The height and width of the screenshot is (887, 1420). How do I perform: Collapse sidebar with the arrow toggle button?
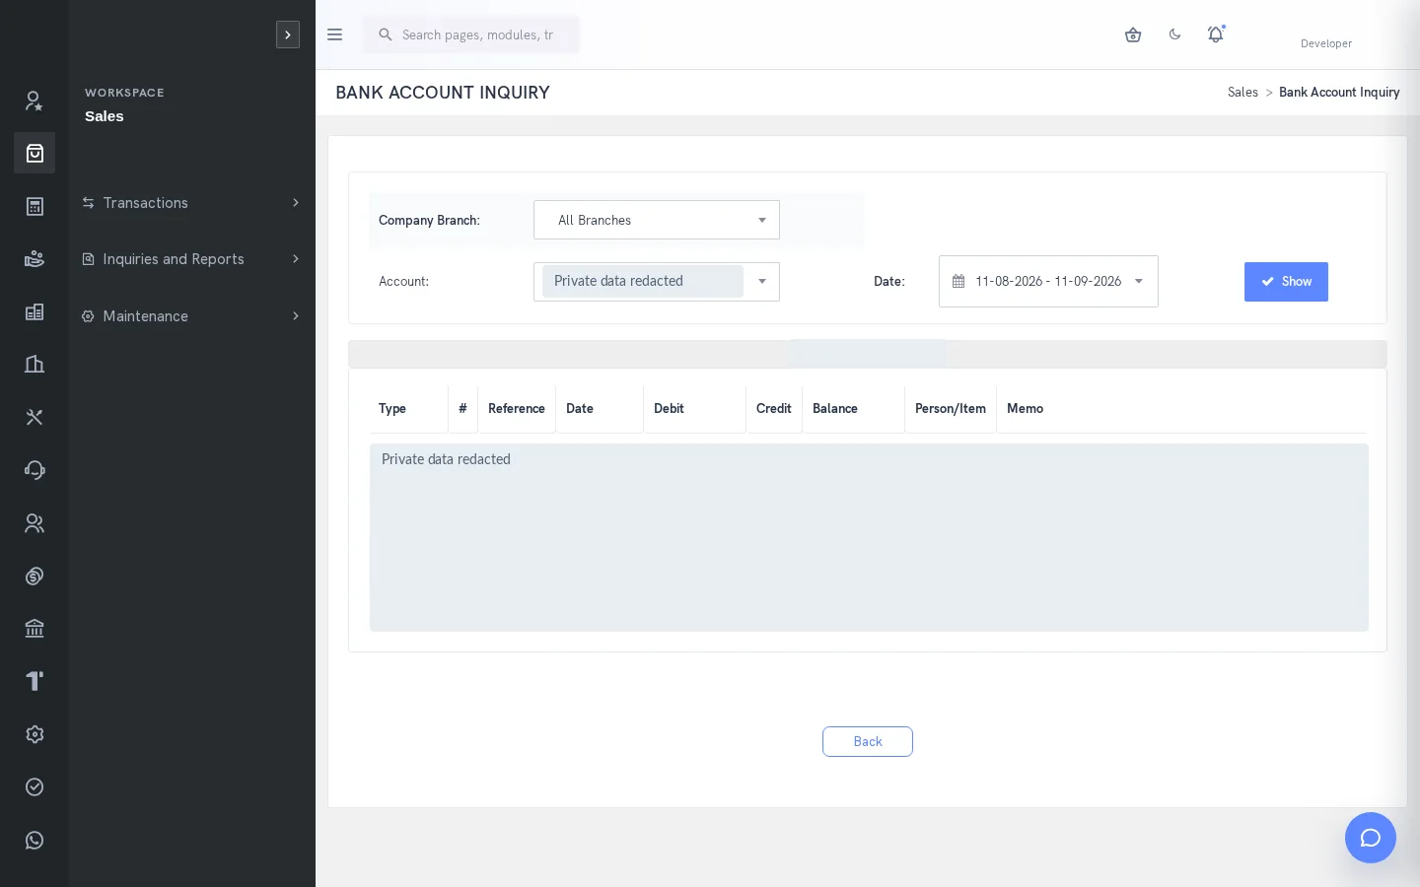pyautogui.click(x=288, y=34)
